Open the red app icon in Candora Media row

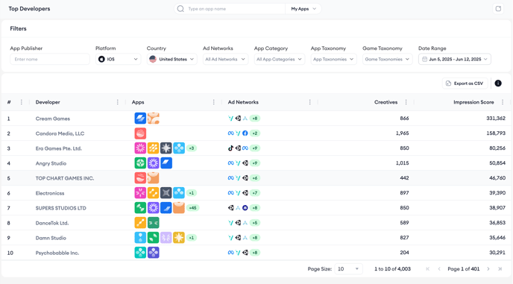pos(140,133)
